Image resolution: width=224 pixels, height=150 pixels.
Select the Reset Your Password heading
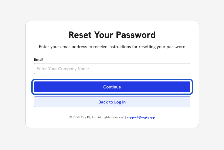(112, 35)
